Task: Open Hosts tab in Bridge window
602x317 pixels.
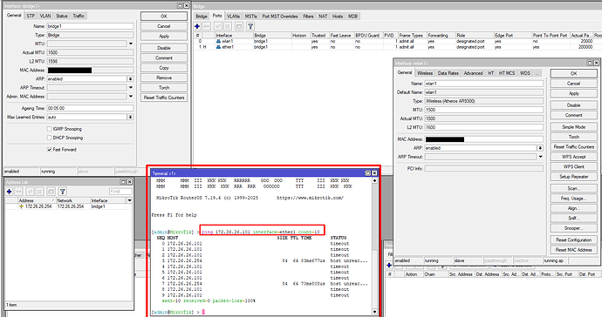Action: 338,16
